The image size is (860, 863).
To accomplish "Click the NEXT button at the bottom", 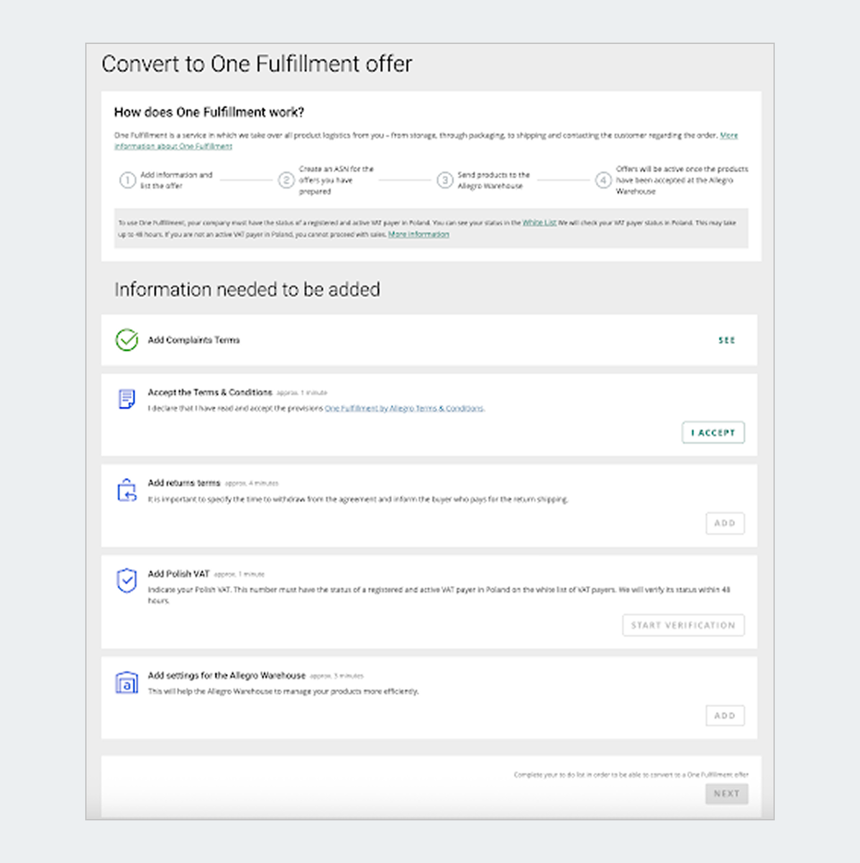I will tap(726, 793).
